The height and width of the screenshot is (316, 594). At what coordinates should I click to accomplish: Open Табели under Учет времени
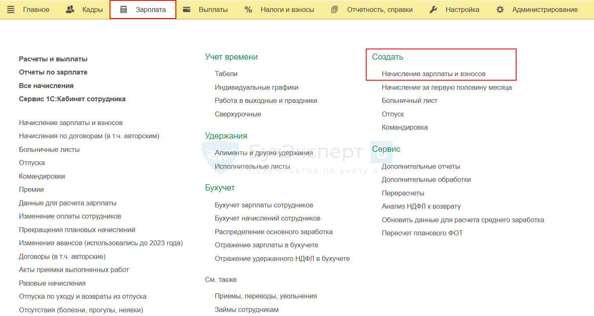point(226,74)
